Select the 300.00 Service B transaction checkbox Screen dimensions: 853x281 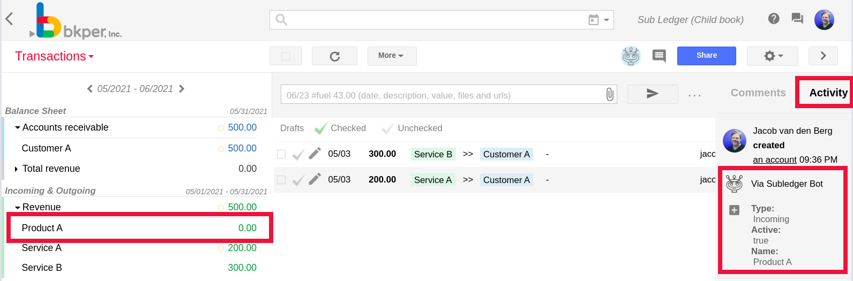click(281, 154)
